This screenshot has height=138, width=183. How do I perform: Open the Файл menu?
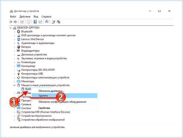[x=13, y=17]
